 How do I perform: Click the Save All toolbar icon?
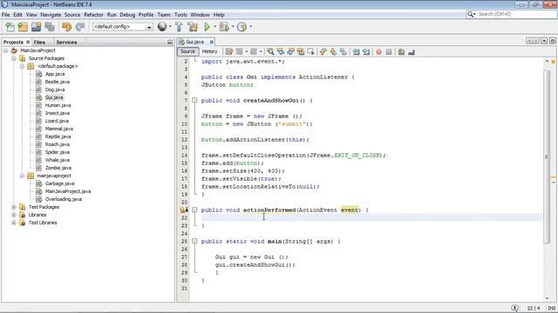[50, 27]
